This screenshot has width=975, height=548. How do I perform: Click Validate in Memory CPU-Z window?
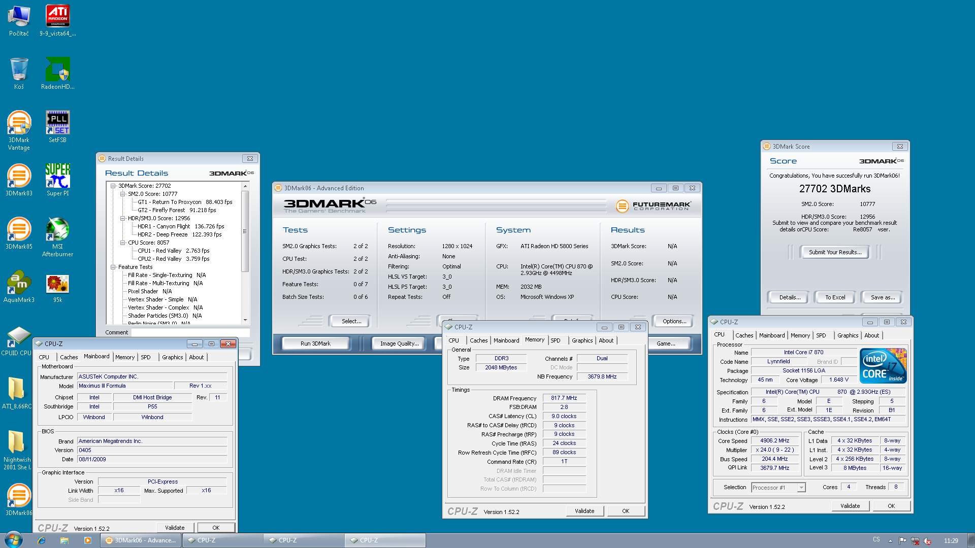point(584,511)
